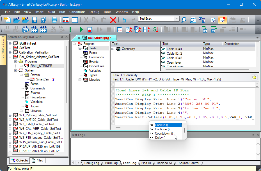The width and height of the screenshot is (261, 171).
Task: Click the A-to-B Replace icon
Action: pos(202,20)
